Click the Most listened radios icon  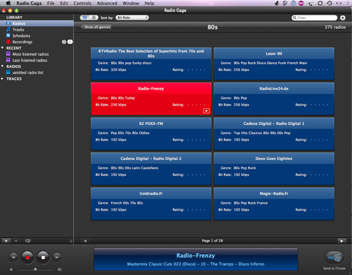[8, 54]
